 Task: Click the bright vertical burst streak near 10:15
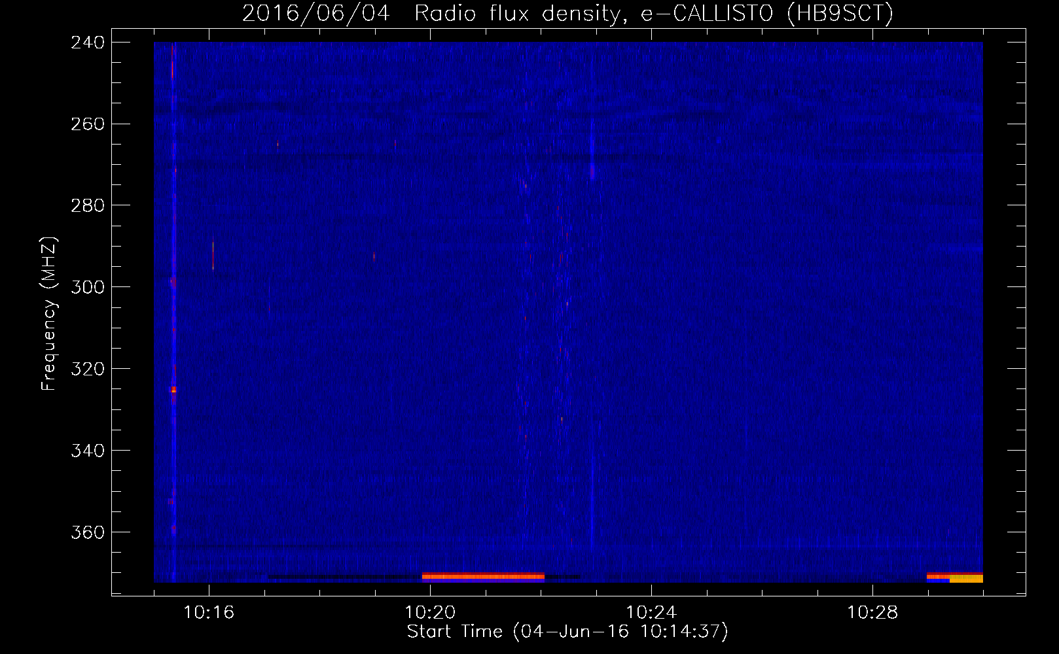click(173, 312)
